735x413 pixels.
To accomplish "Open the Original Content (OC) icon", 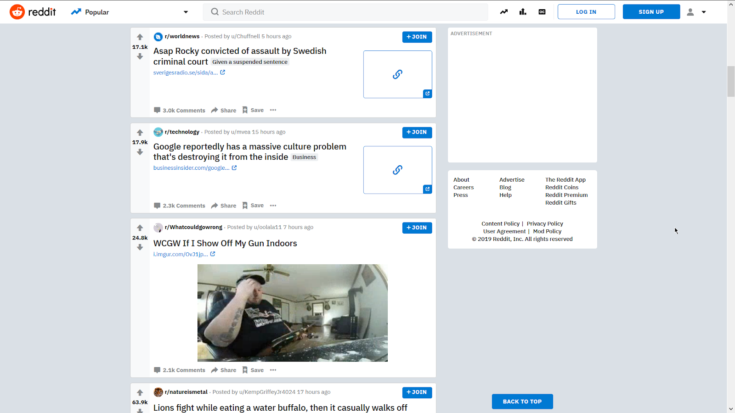I will pyautogui.click(x=542, y=12).
